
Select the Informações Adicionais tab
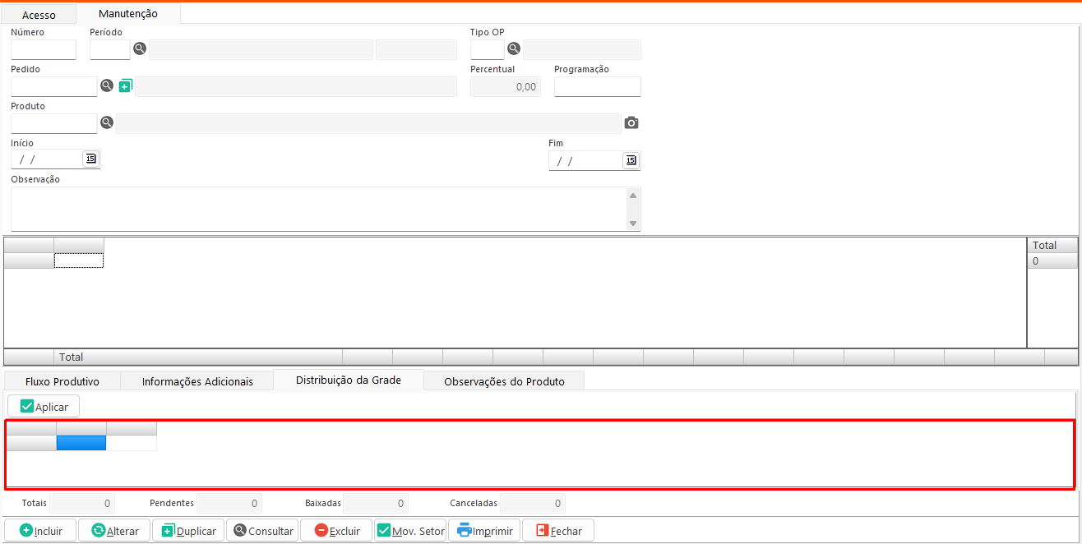point(197,381)
